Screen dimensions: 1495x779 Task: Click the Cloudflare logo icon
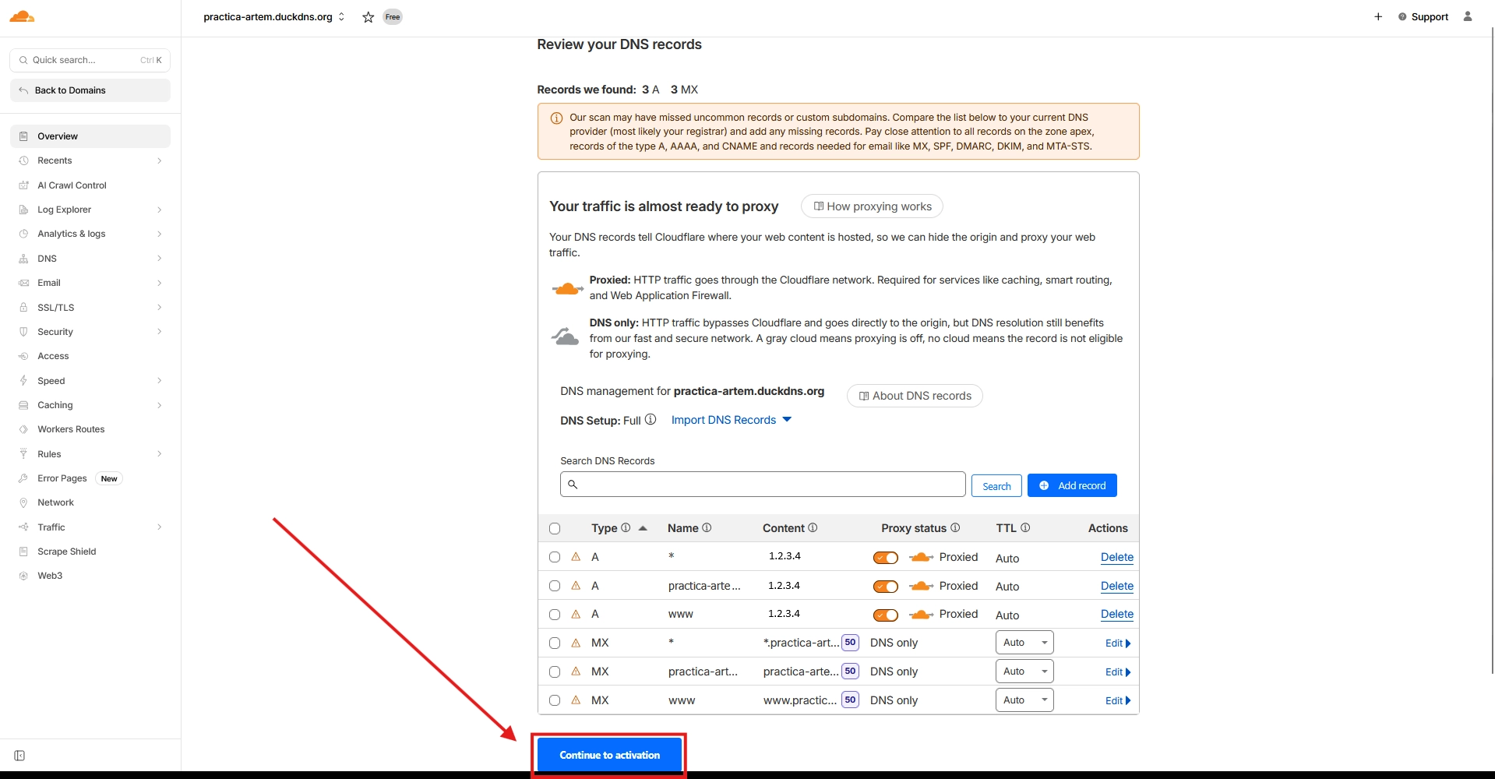click(x=22, y=16)
